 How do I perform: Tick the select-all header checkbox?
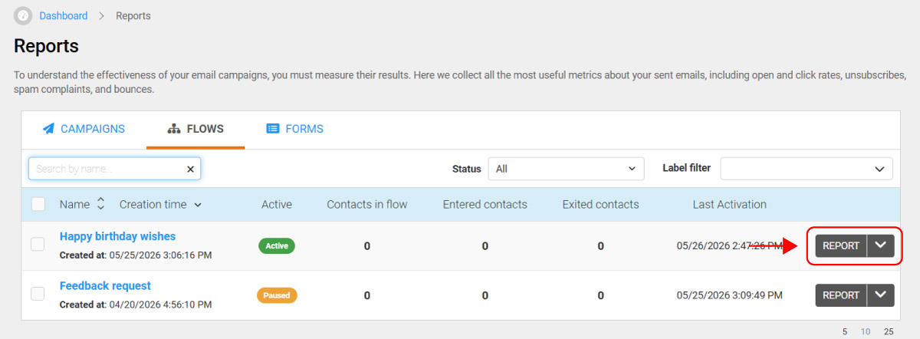pos(38,204)
